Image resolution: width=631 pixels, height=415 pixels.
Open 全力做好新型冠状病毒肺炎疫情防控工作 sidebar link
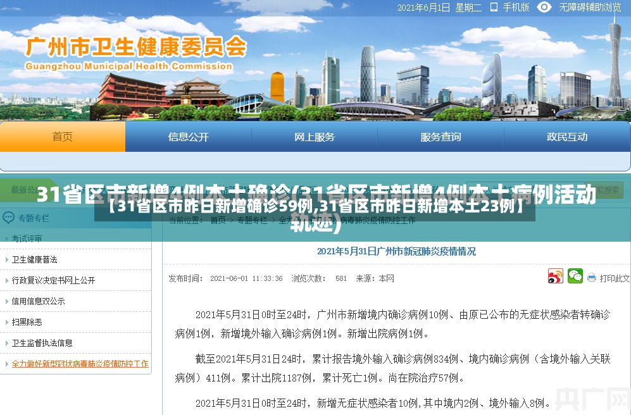click(x=80, y=364)
